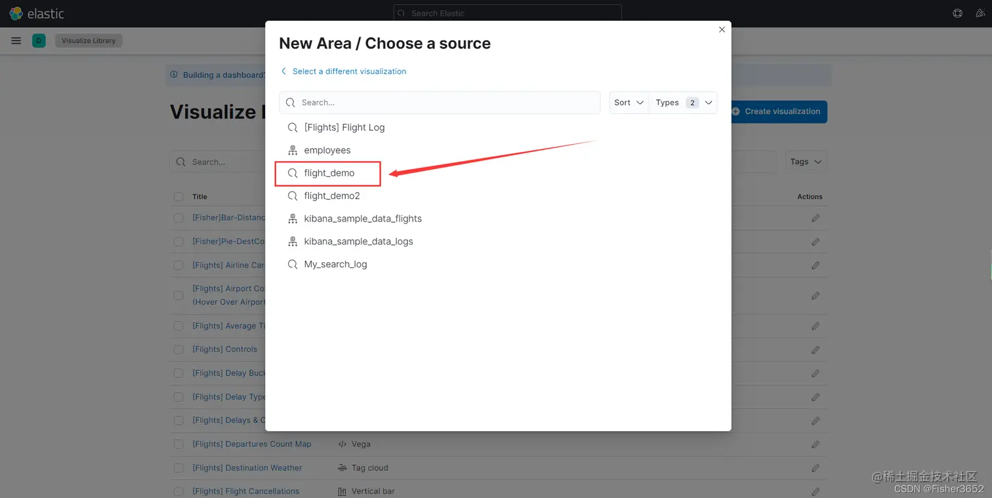The height and width of the screenshot is (498, 992).
Task: Click edit pencil for Airline Carrier row
Action: click(816, 265)
